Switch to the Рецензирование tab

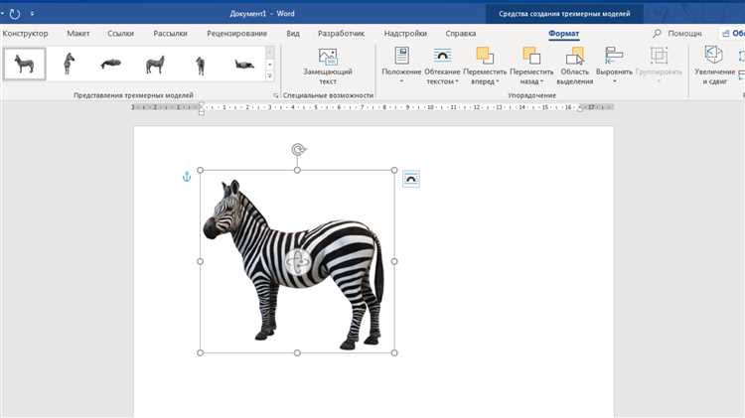point(236,34)
